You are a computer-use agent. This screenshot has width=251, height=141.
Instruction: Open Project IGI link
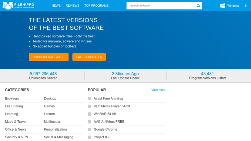click(102, 137)
